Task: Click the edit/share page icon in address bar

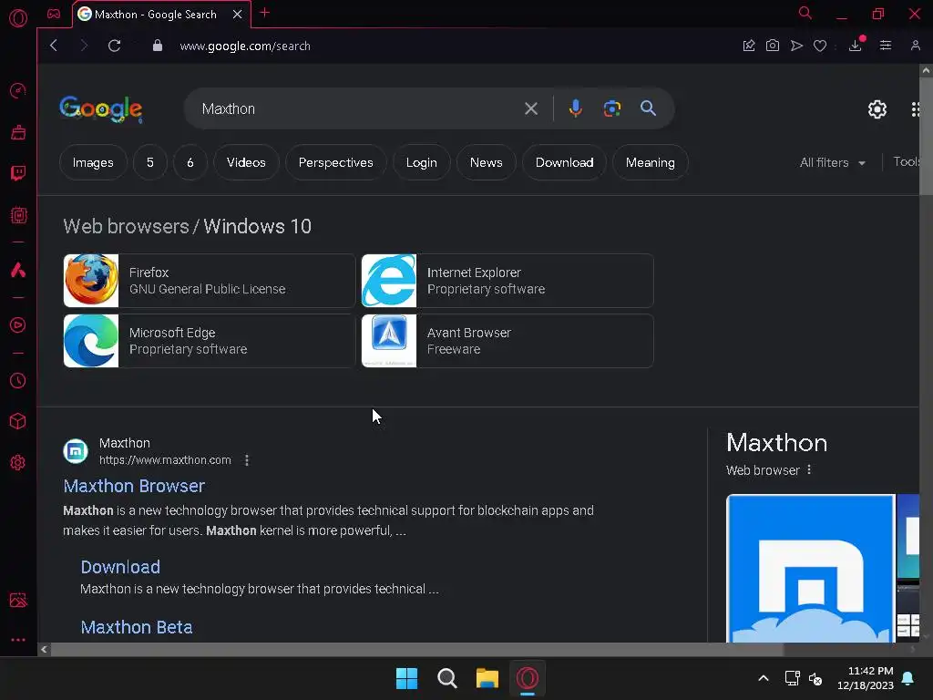Action: (749, 46)
